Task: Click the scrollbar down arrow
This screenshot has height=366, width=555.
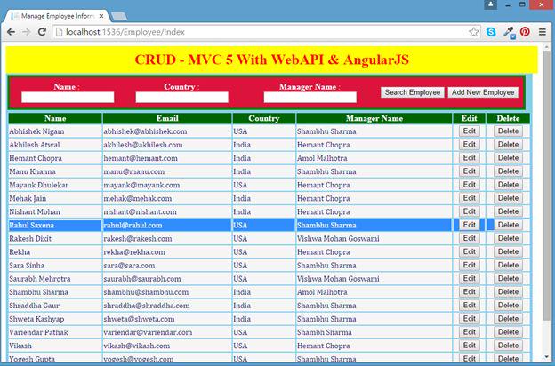Action: pos(547,357)
